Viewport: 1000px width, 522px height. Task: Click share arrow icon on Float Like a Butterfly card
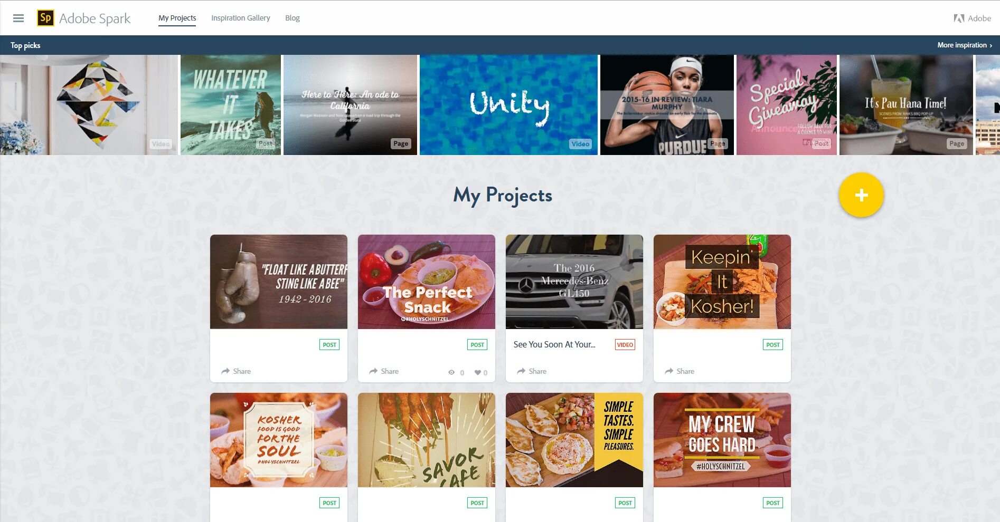[x=225, y=371]
